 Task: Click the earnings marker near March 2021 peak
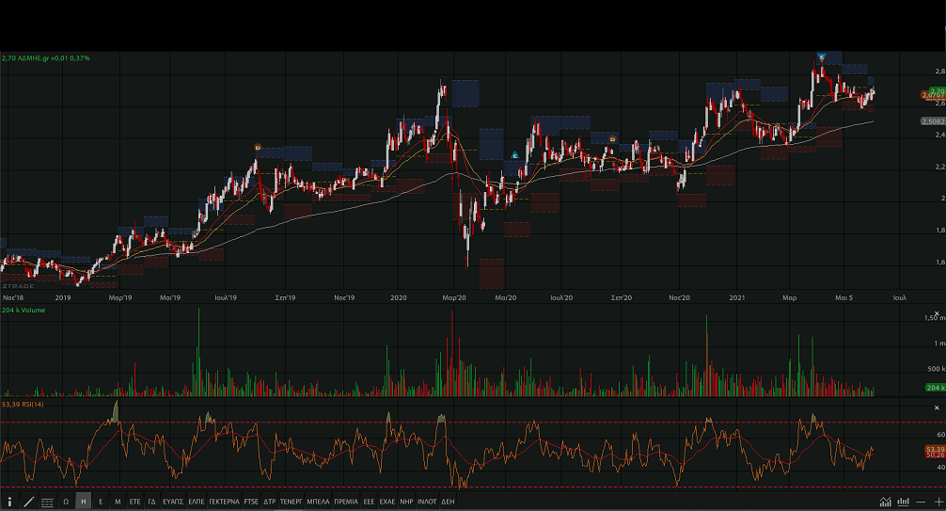821,58
